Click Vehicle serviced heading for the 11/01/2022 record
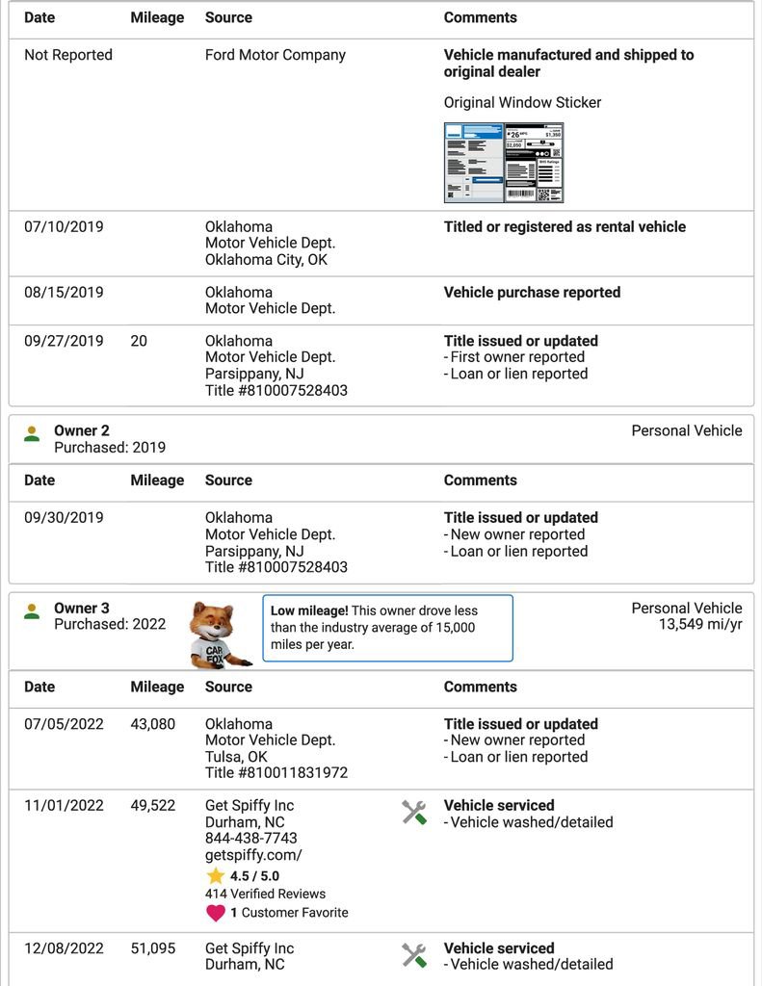Image resolution: width=762 pixels, height=986 pixels. [499, 806]
